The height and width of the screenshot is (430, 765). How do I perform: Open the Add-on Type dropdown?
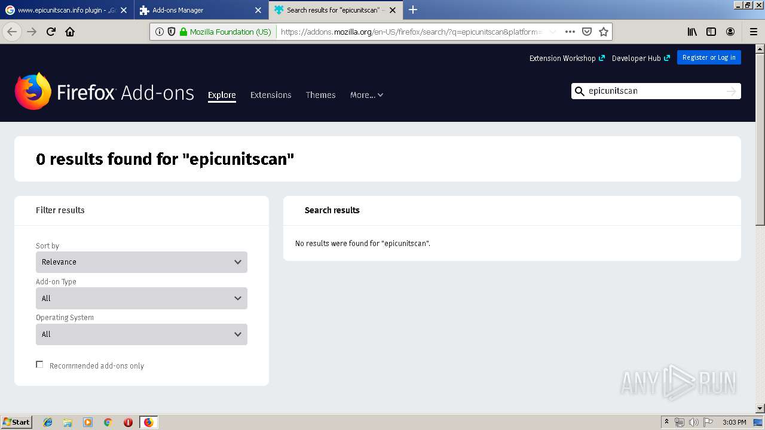142,298
